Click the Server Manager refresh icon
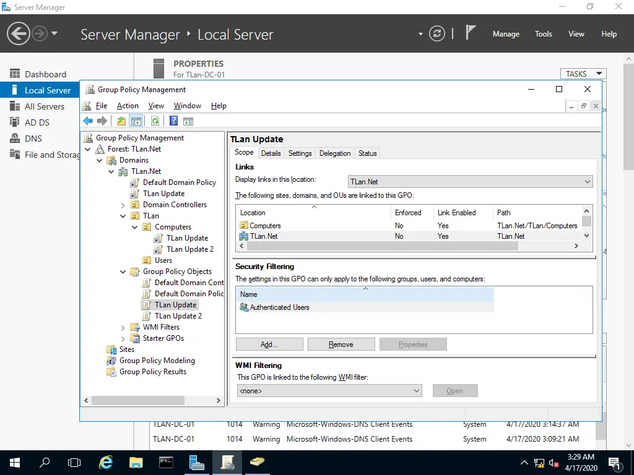634x475 pixels. (x=436, y=33)
